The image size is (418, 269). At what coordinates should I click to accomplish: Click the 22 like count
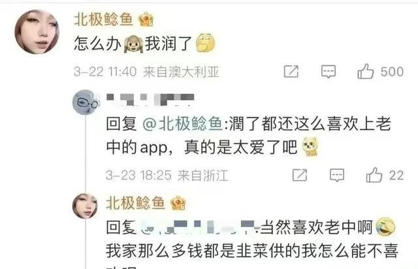click(396, 176)
